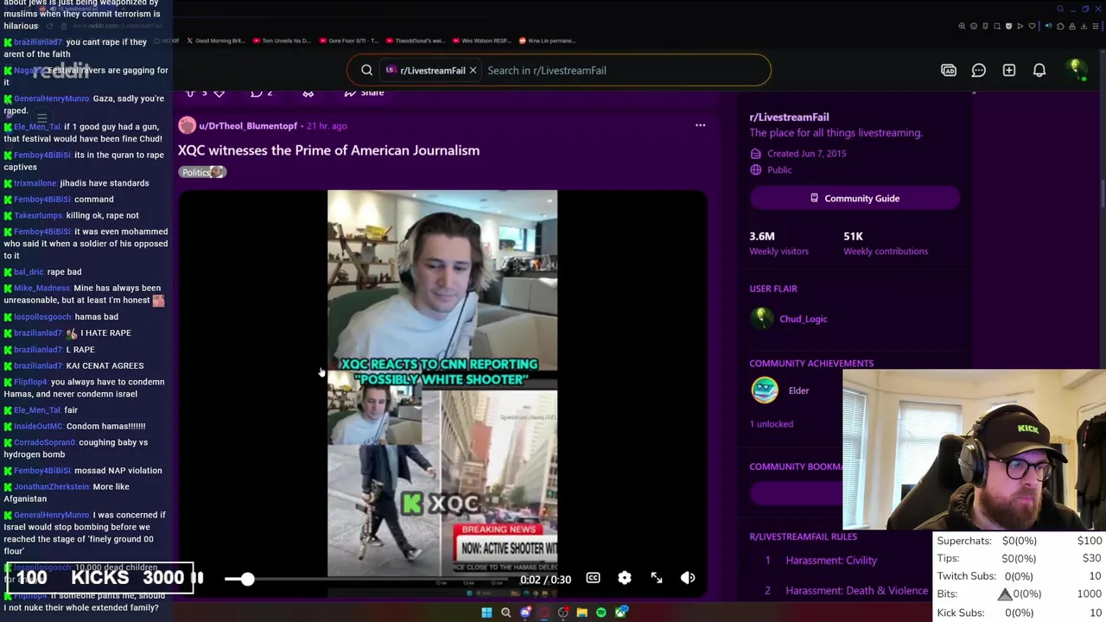Click chat username InsideOutMC
Screen dimensions: 1106x622
38,427
